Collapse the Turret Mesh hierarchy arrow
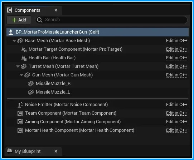The image size is (194, 160). [x=18, y=66]
